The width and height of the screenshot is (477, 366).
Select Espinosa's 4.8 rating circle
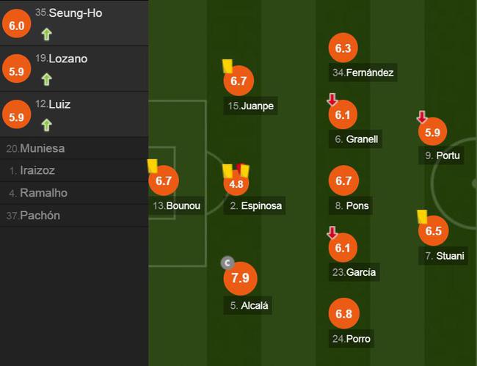coord(236,183)
